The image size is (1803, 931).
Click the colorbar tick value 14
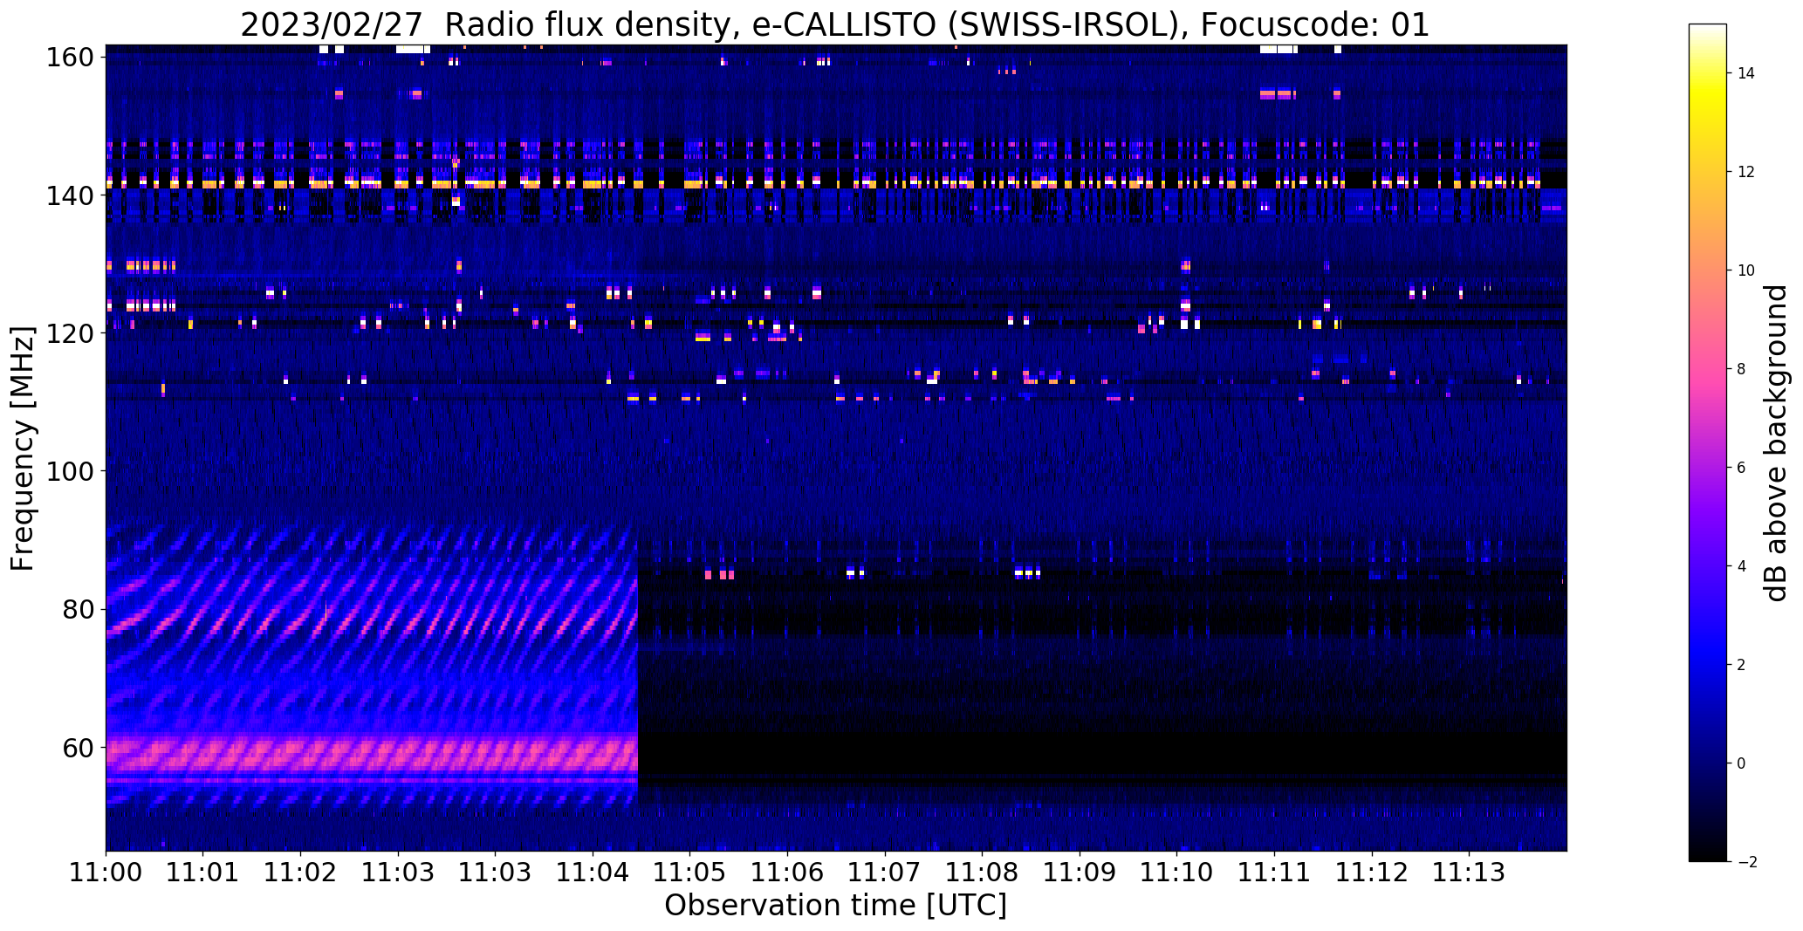tap(1746, 73)
